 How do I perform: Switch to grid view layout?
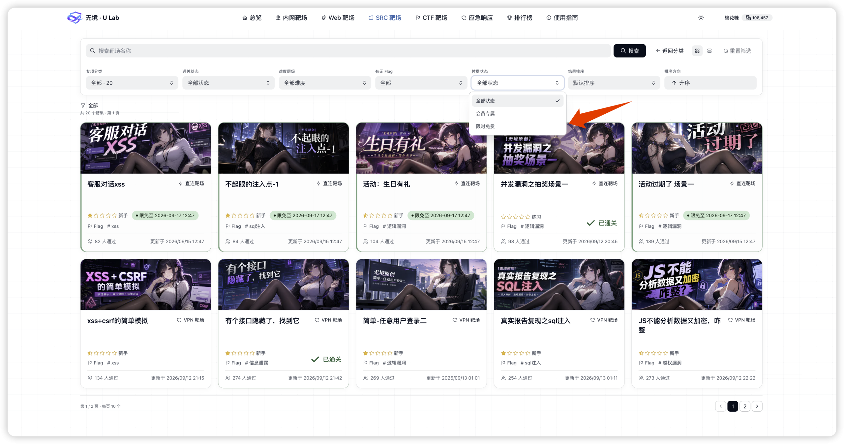[x=697, y=51]
